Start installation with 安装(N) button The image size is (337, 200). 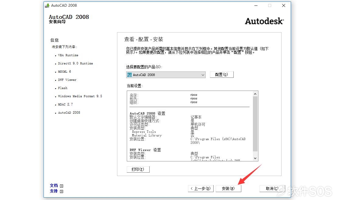click(x=228, y=189)
